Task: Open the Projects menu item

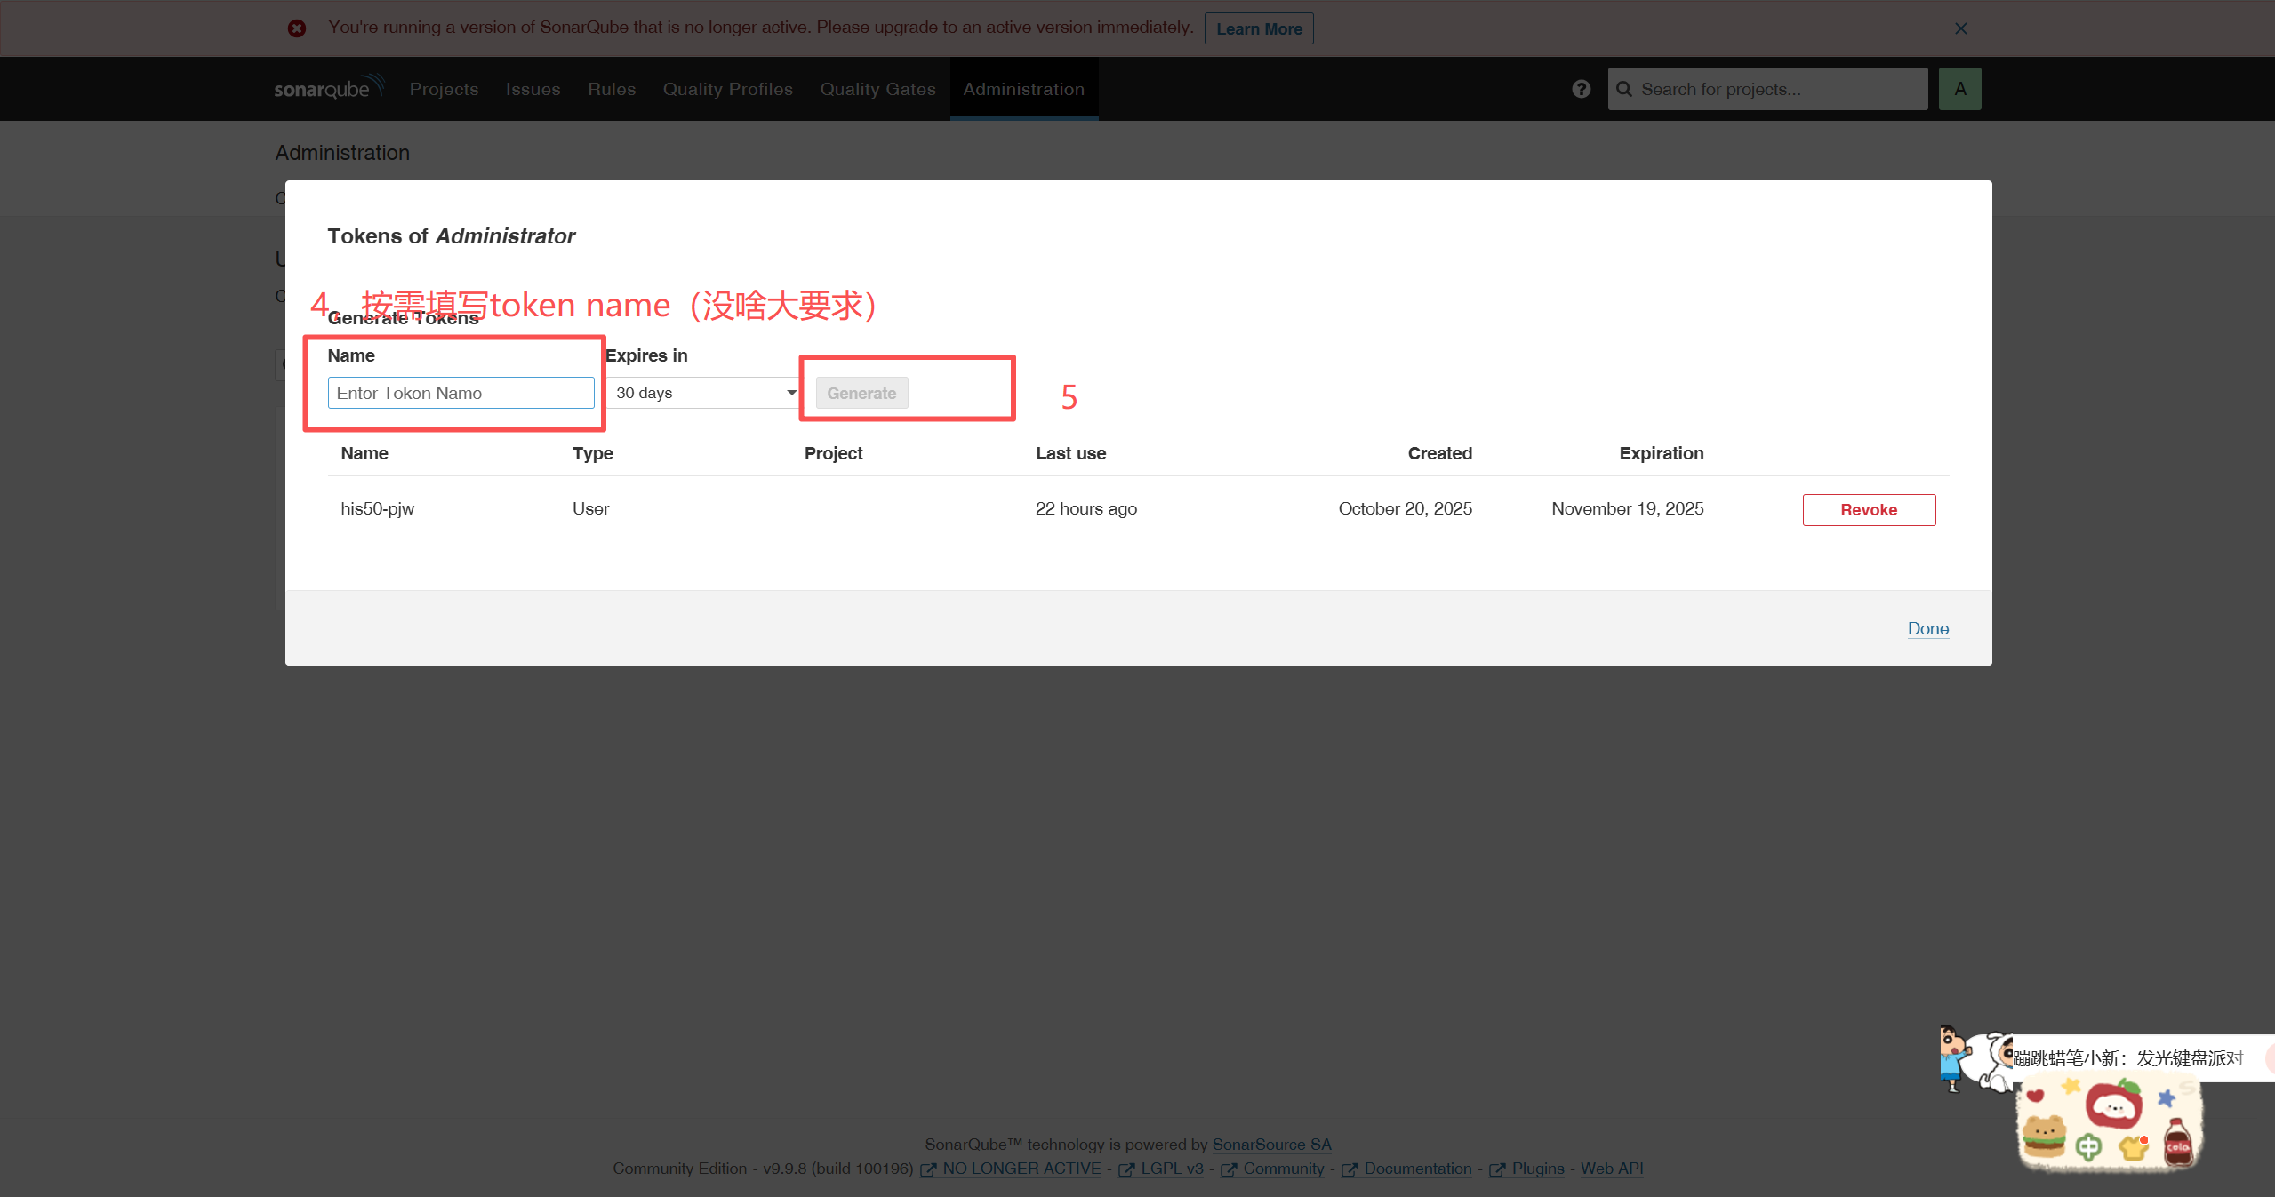Action: click(444, 89)
